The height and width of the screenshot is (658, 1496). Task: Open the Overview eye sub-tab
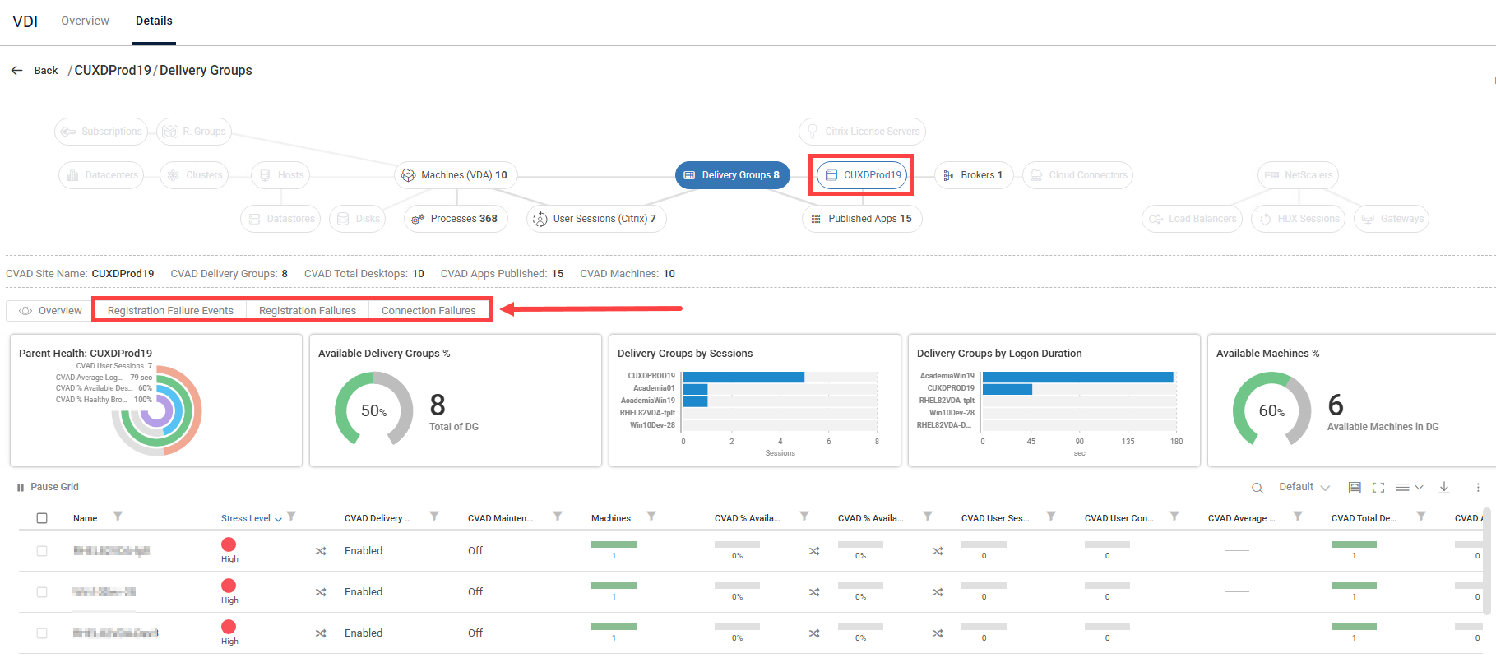(50, 311)
